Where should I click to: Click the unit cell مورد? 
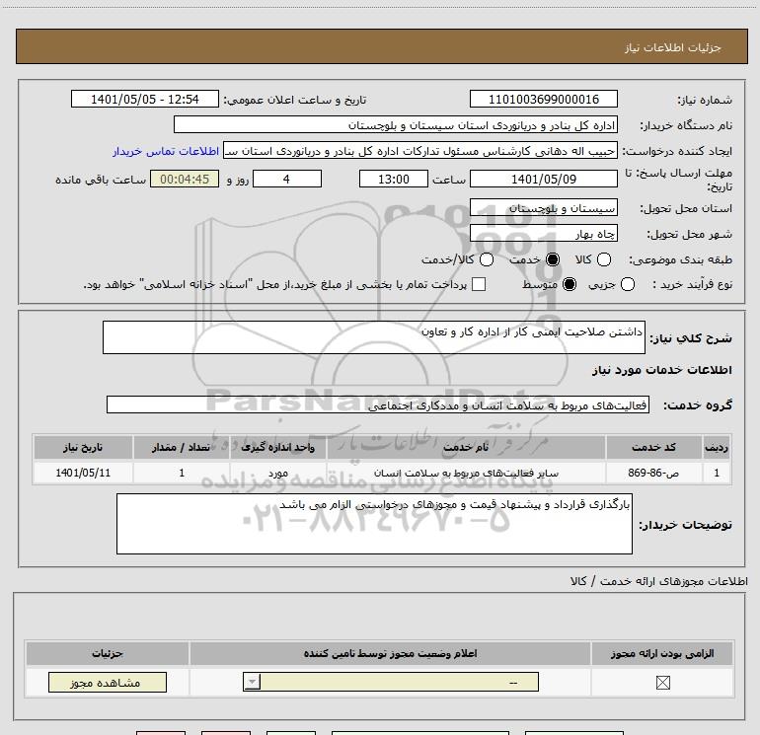click(x=278, y=473)
